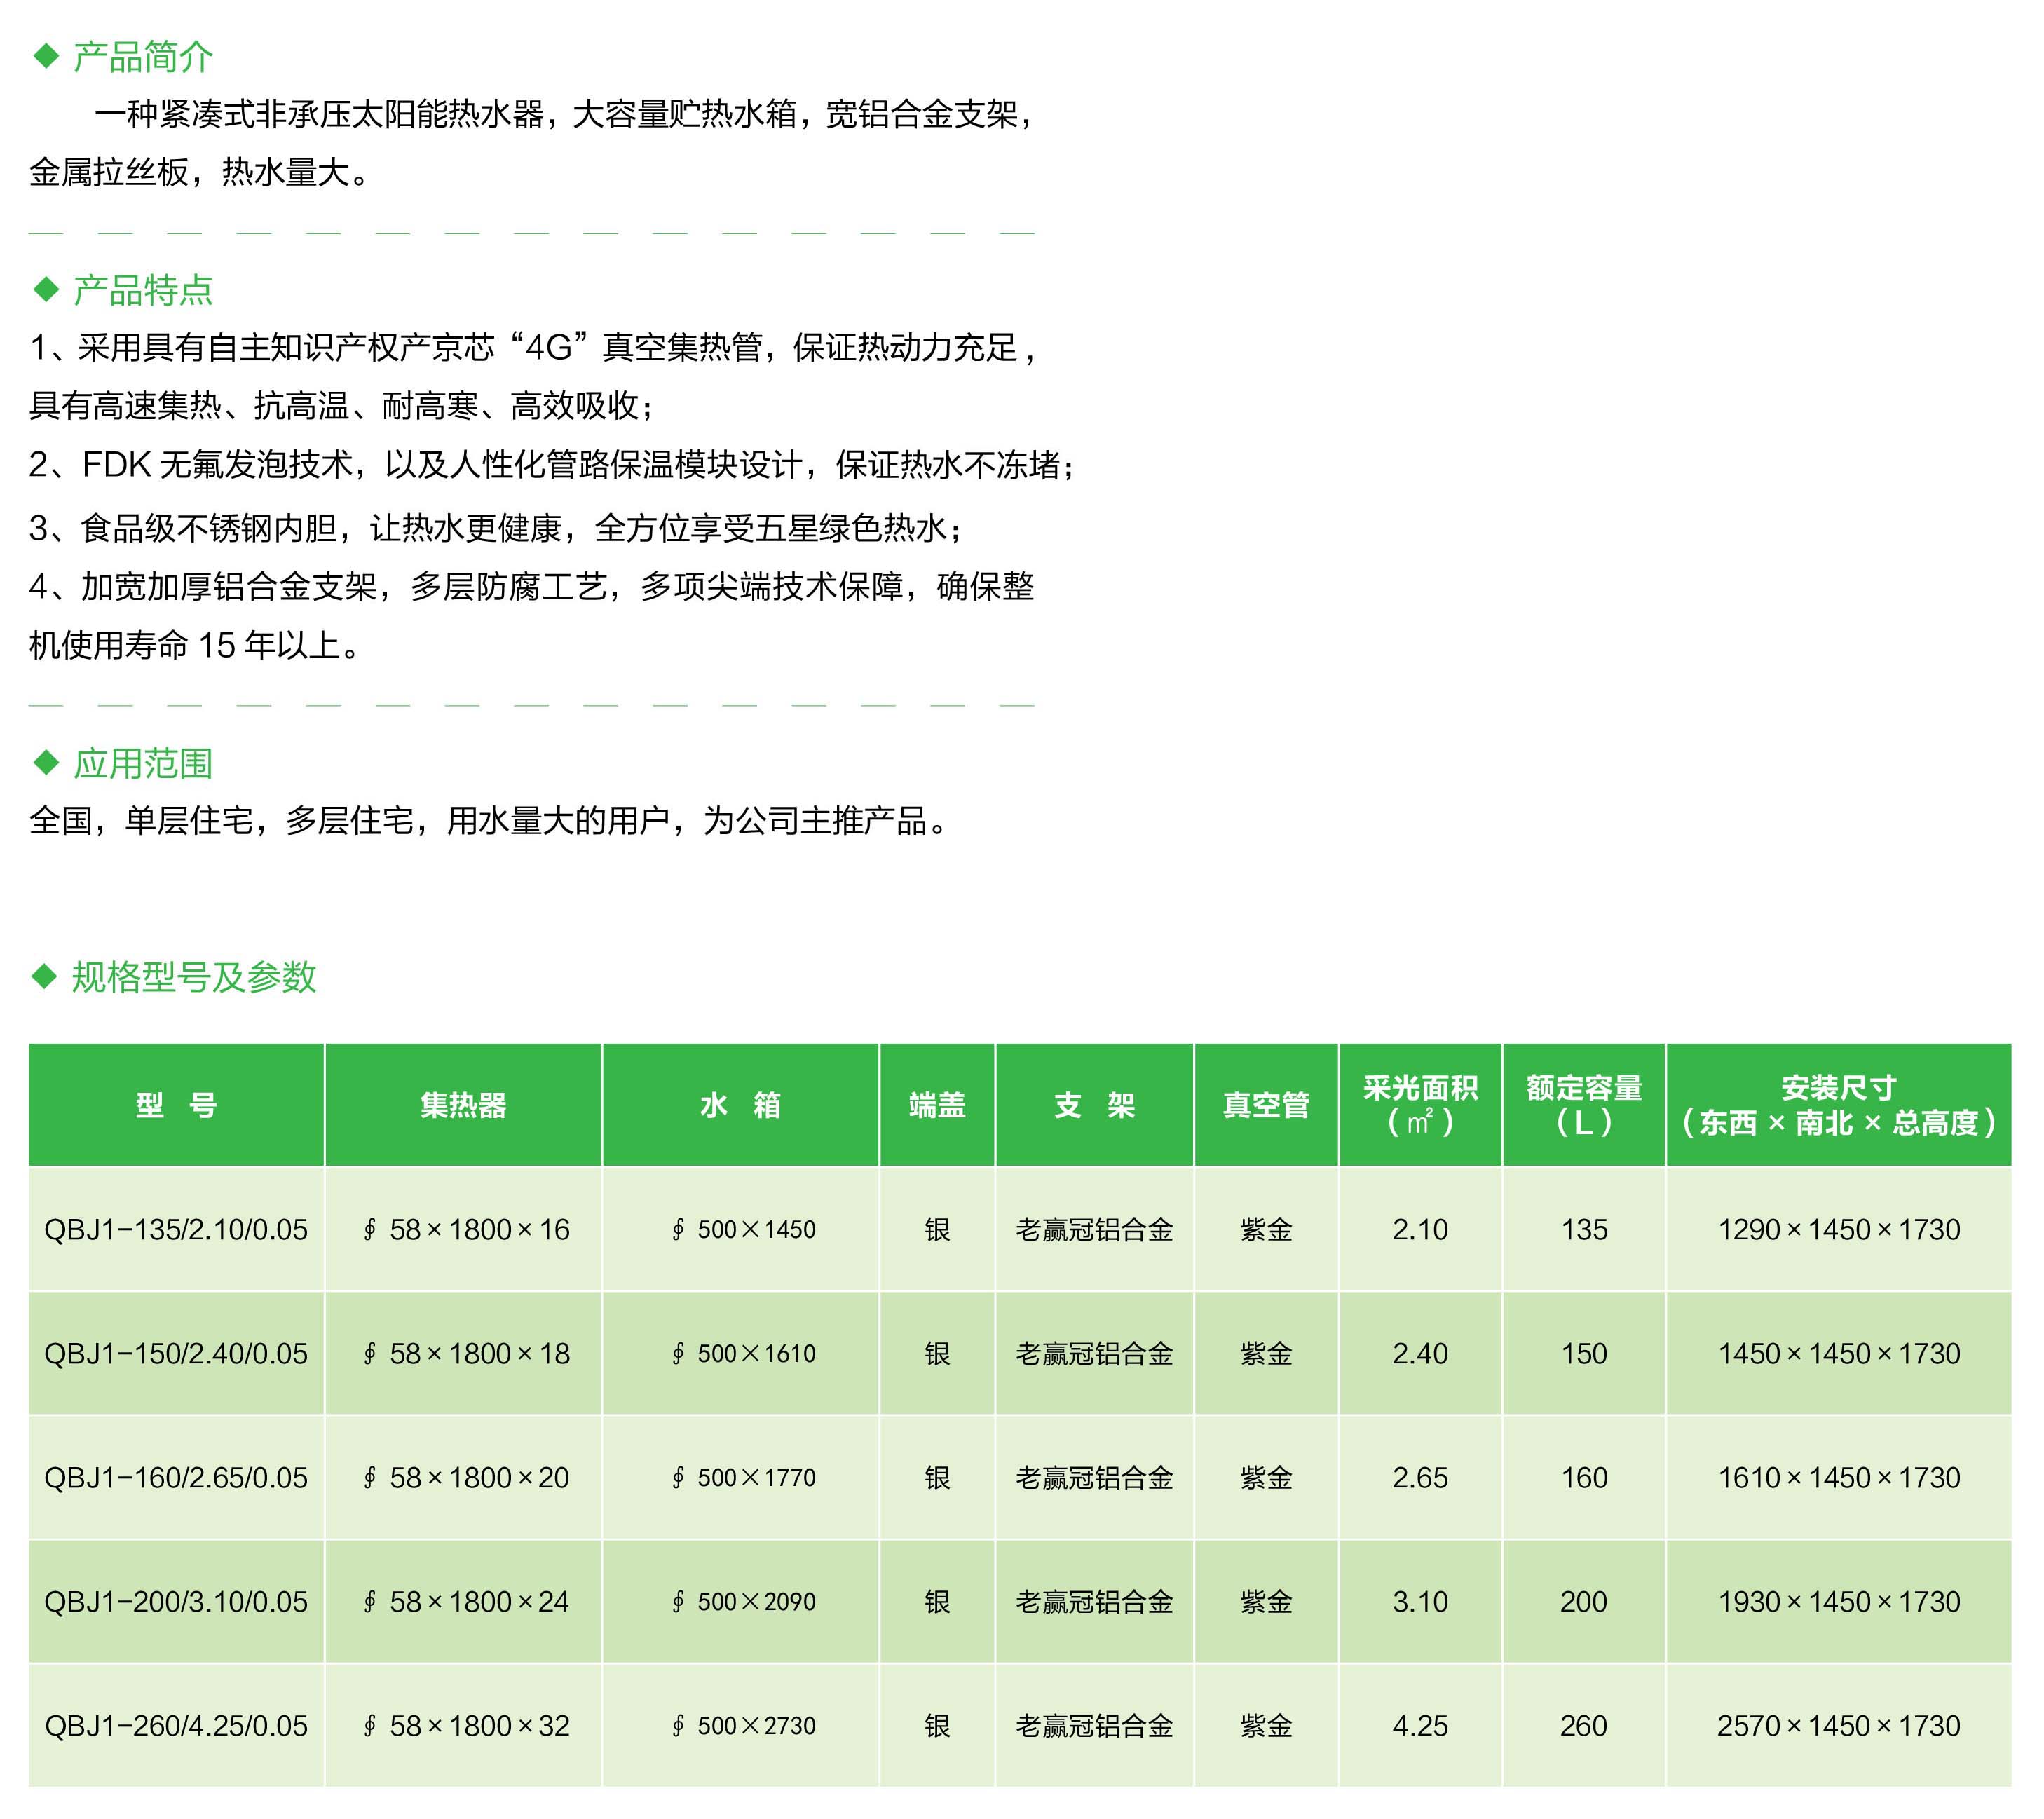Viewport: 2044px width, 1819px height.
Task: Click capacity value 260
Action: 1584,1725
